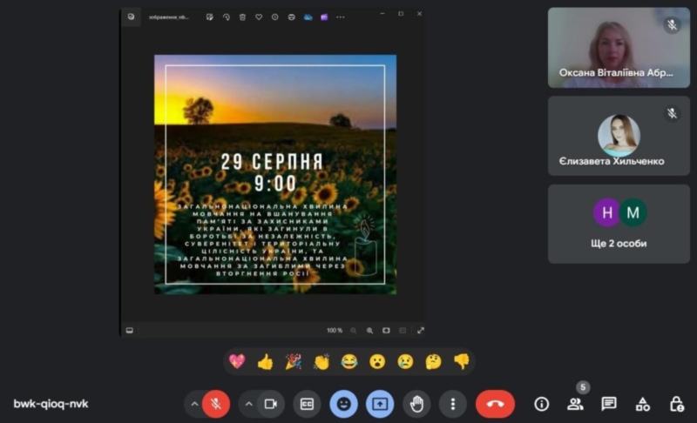Viewport: 697px width, 423px height.
Task: Open host controls lock icon
Action: tap(676, 404)
